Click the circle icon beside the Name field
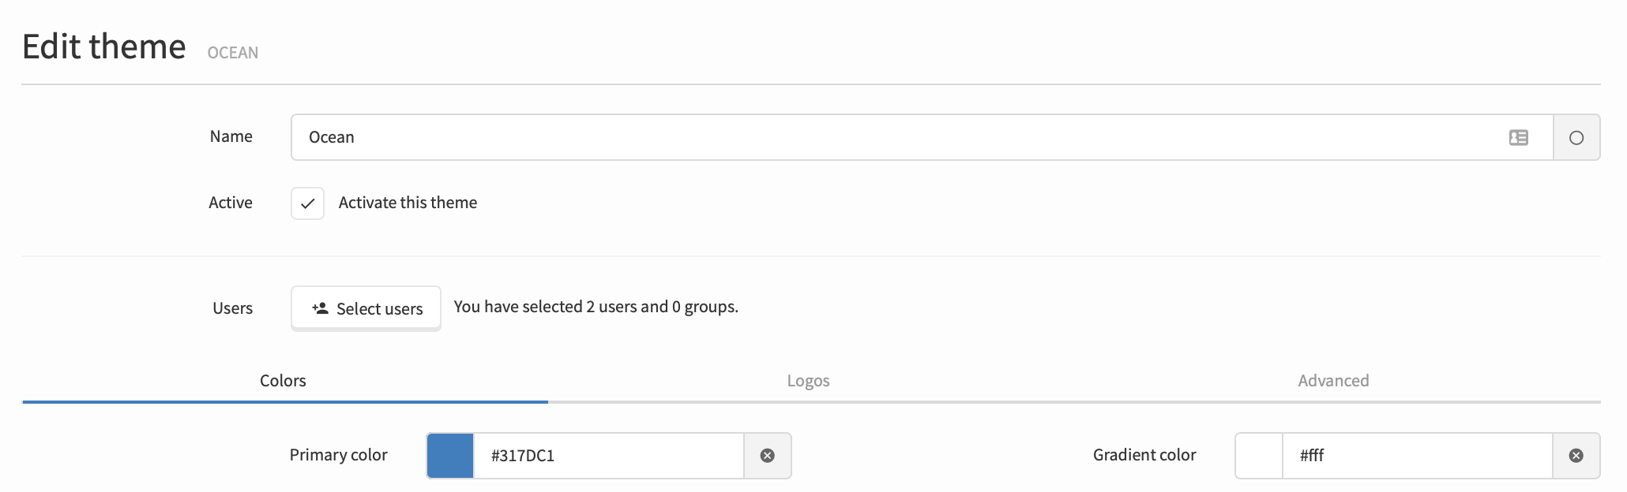 [x=1576, y=138]
